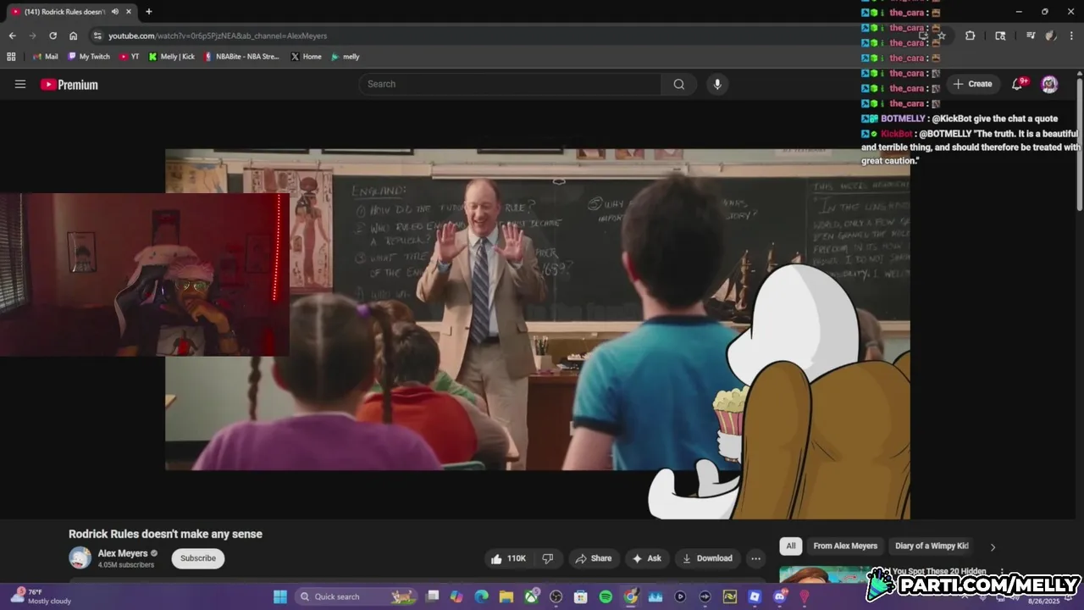
Task: Open browser extensions puzzle icon
Action: (x=970, y=36)
